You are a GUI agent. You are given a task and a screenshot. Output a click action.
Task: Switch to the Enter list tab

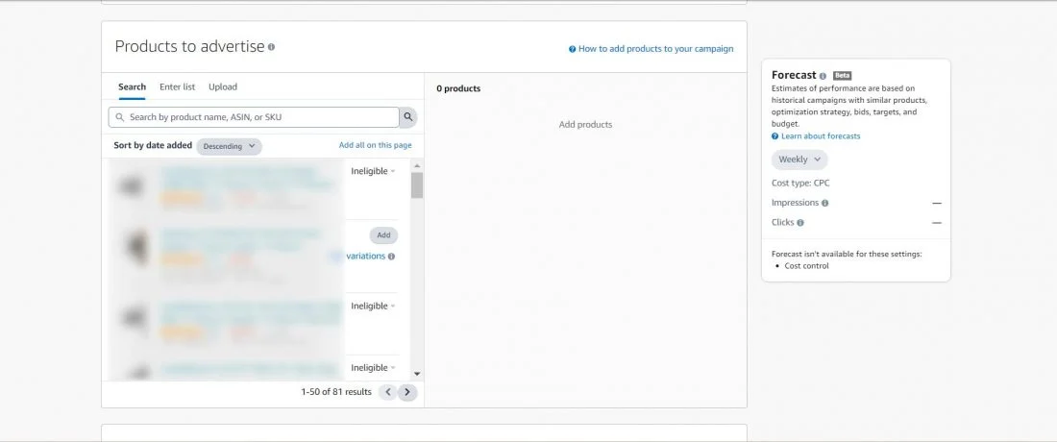tap(177, 86)
